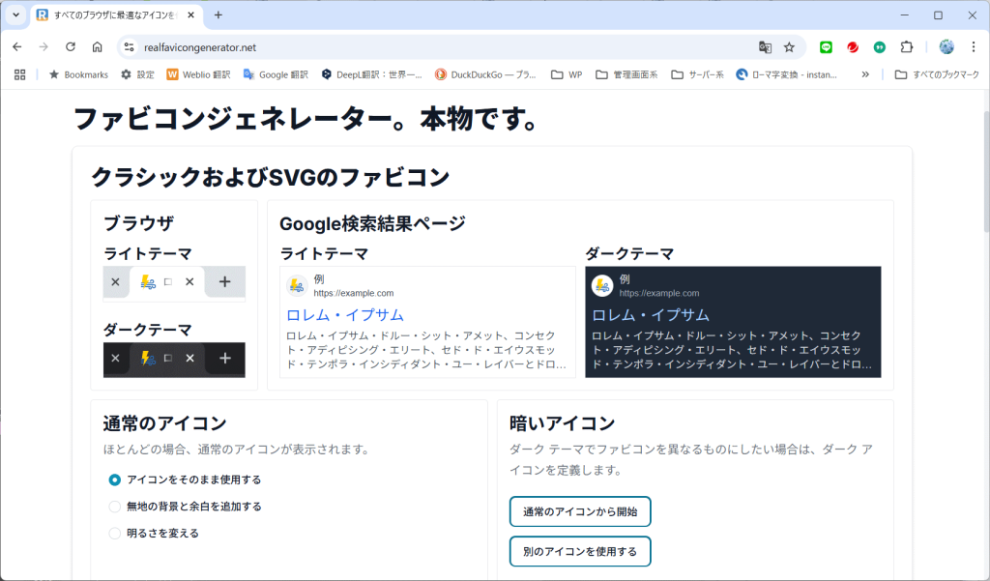990x581 pixels.
Task: Open the 管理画面系 bookmarks folder
Action: [x=626, y=74]
